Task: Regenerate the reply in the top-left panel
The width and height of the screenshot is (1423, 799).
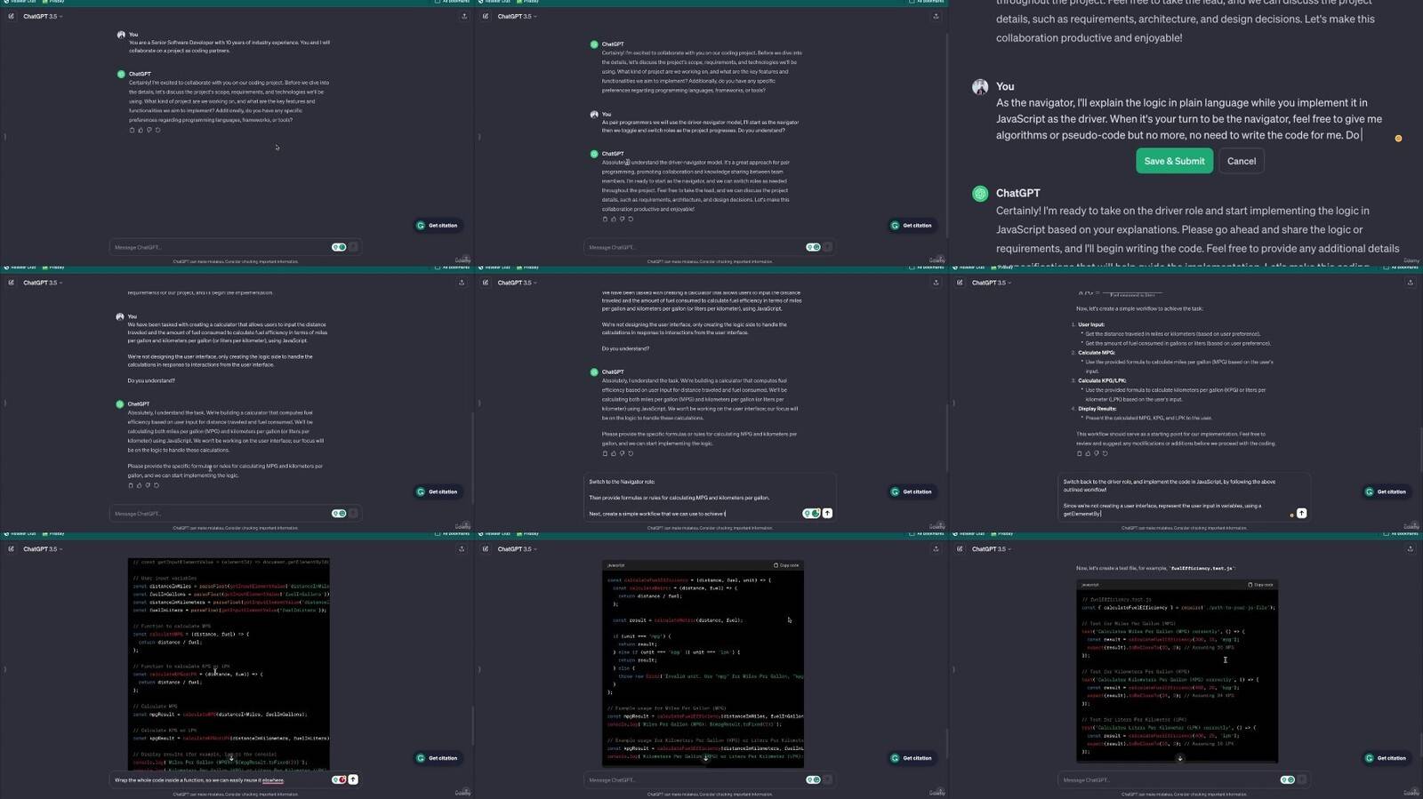Action: (158, 130)
